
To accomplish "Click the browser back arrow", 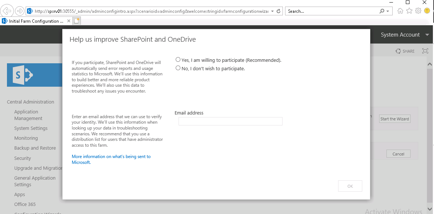I will coord(7,11).
